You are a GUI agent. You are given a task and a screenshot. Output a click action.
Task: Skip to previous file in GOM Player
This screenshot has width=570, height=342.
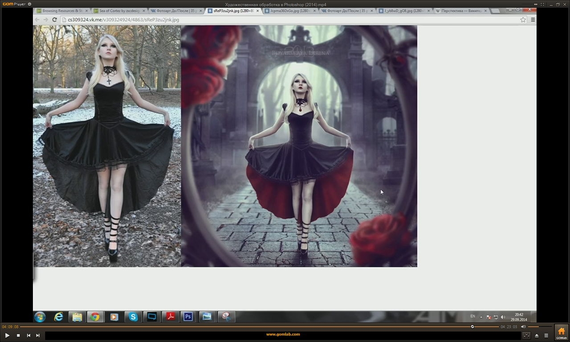28,335
